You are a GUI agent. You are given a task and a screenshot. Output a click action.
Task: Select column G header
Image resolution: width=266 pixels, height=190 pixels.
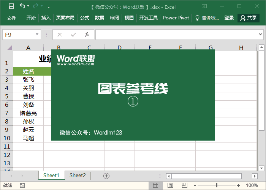click(x=211, y=47)
